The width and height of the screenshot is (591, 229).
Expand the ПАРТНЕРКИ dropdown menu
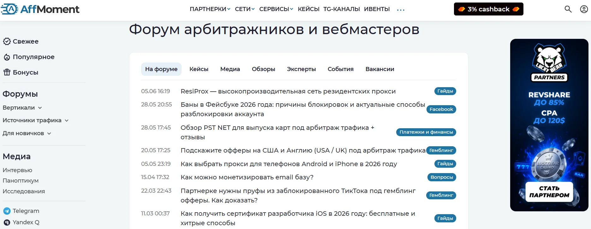point(210,9)
